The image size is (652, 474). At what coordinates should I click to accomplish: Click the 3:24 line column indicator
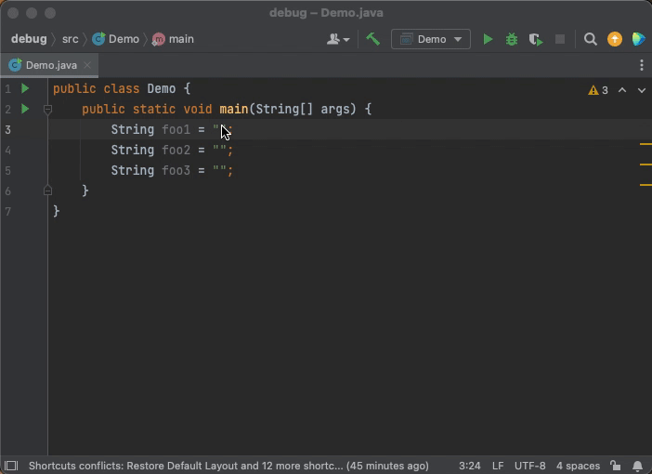pyautogui.click(x=469, y=466)
